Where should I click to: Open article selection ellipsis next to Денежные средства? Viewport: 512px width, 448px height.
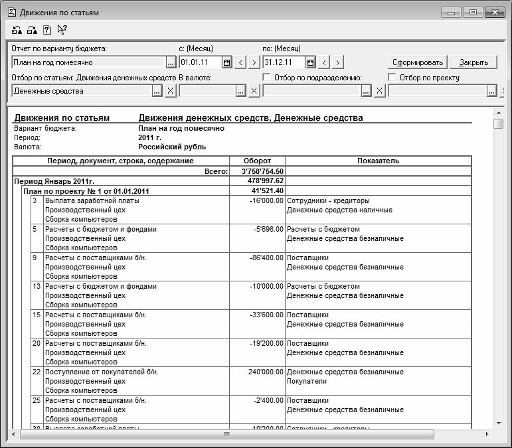pos(157,91)
